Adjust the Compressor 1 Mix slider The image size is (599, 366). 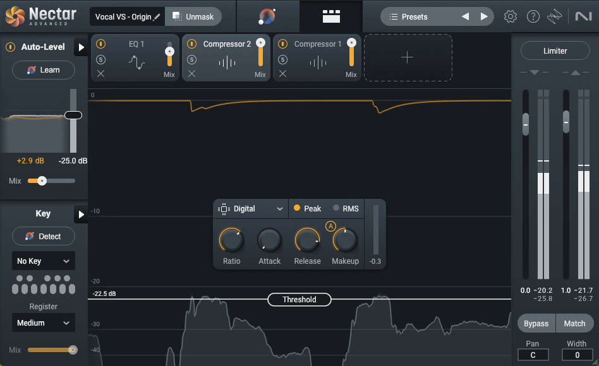coord(351,43)
